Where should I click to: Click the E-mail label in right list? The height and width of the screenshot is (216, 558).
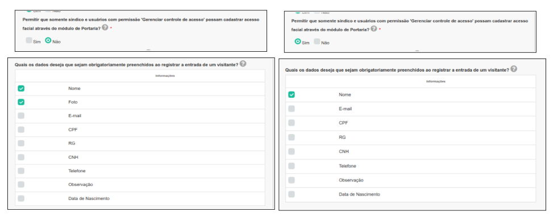point(345,109)
